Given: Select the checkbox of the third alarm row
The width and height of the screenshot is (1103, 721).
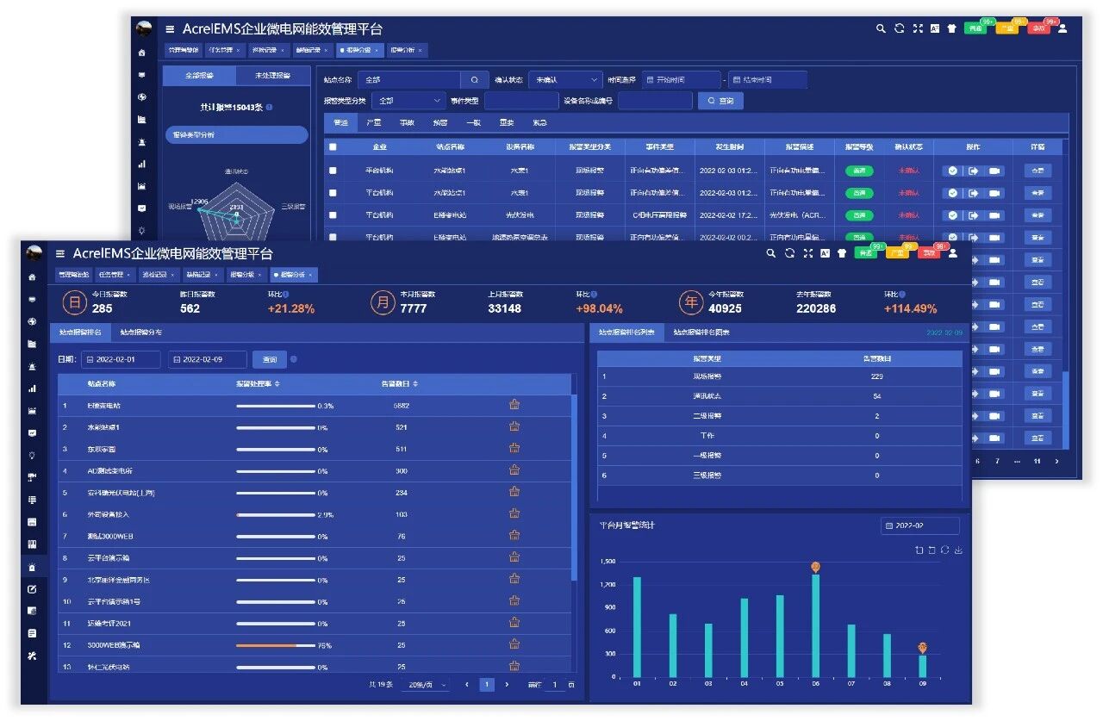Looking at the screenshot, I should 333,215.
